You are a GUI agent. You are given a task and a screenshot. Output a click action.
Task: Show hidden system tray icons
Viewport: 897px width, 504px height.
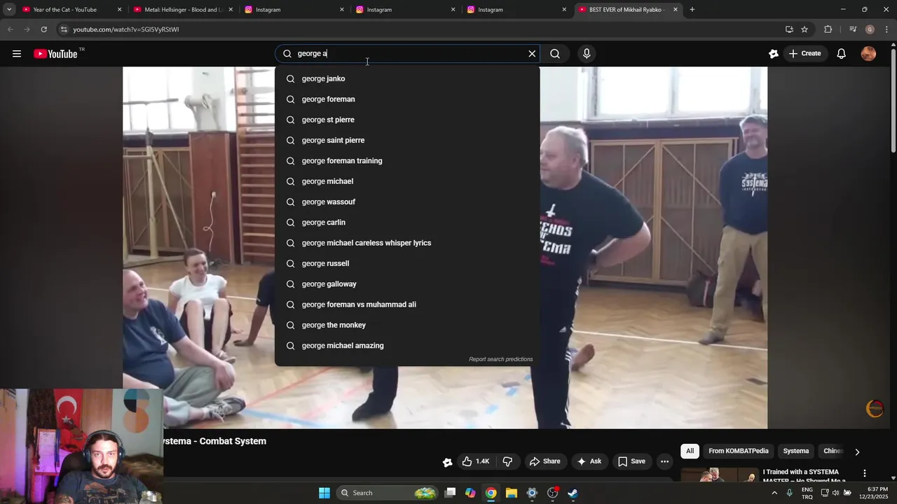(774, 493)
